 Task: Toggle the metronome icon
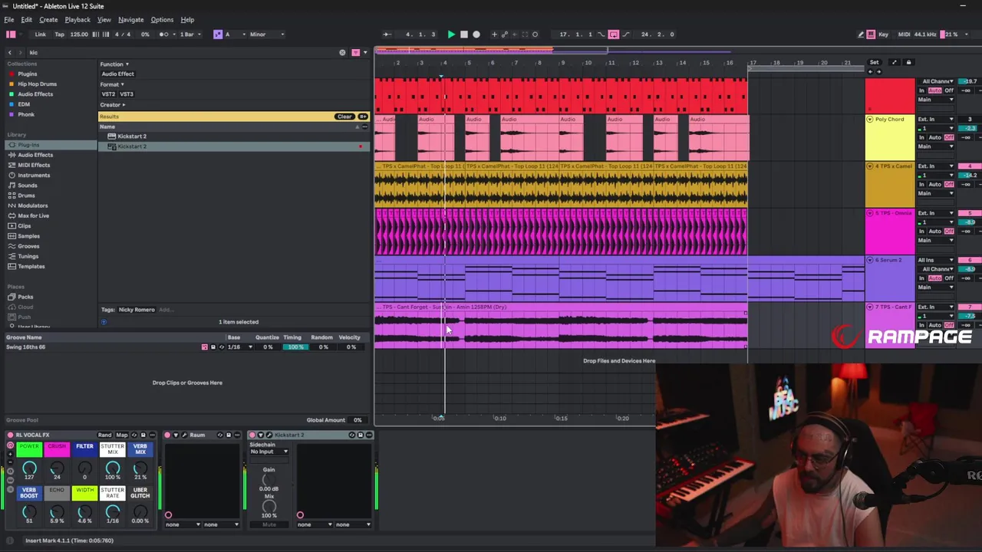(165, 34)
